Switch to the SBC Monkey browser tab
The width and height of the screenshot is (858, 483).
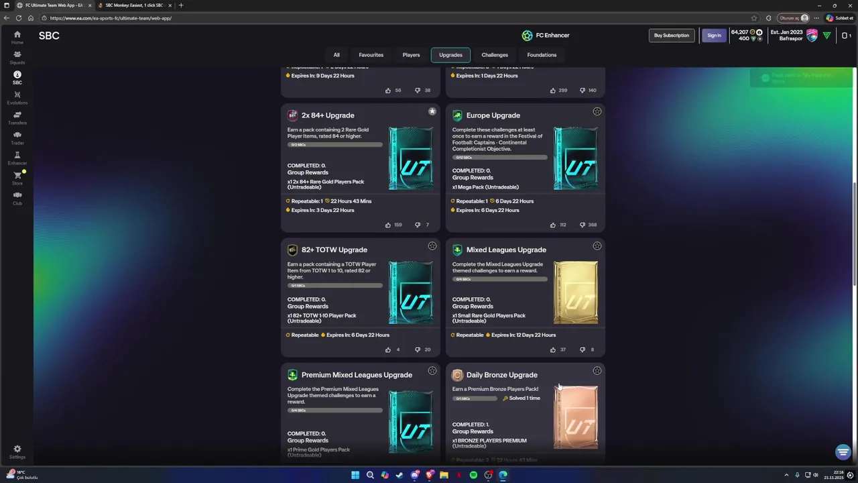(x=134, y=5)
